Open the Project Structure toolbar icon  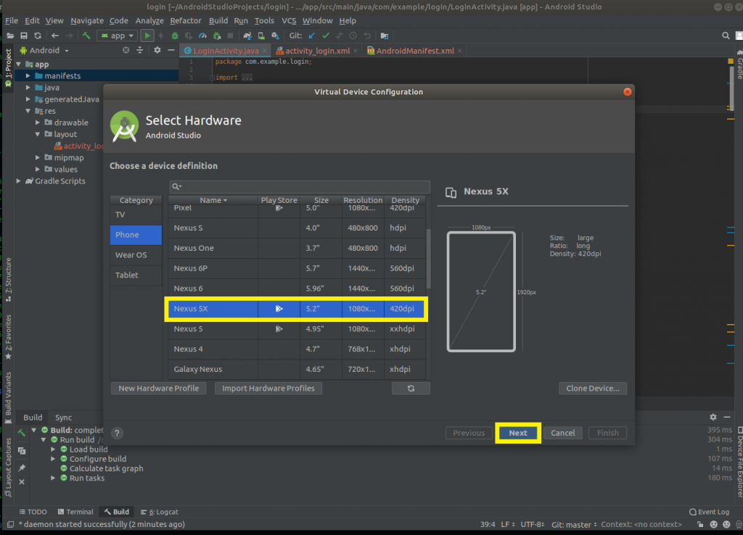pyautogui.click(x=385, y=36)
